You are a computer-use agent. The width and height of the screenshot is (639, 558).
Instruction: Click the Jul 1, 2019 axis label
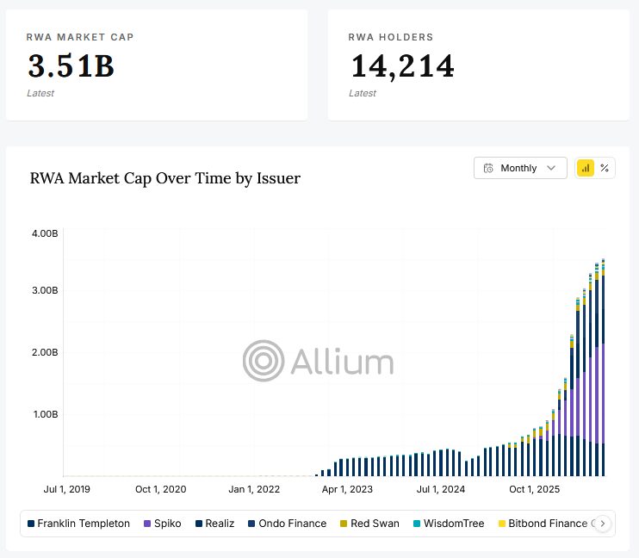tap(67, 489)
